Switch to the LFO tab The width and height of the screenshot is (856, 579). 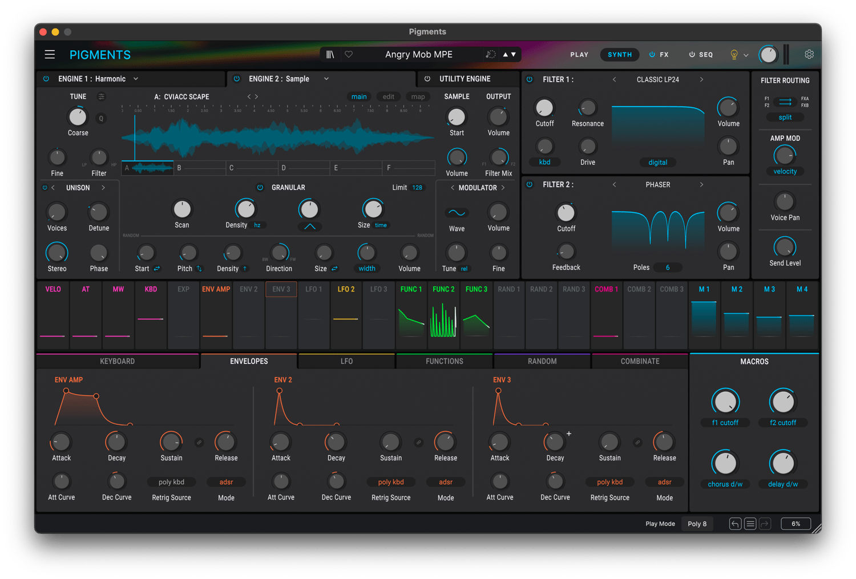tap(346, 361)
